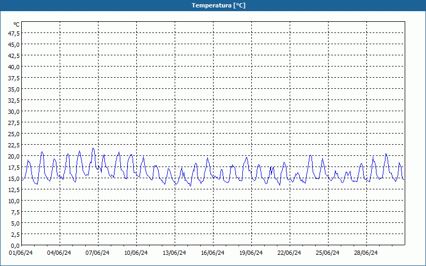Screen dimensions: 426x266
Task: Click the 04/06/24 date label
Action: pos(59,253)
